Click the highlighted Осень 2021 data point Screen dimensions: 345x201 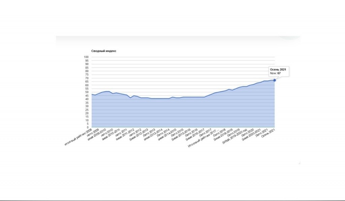tap(275, 80)
